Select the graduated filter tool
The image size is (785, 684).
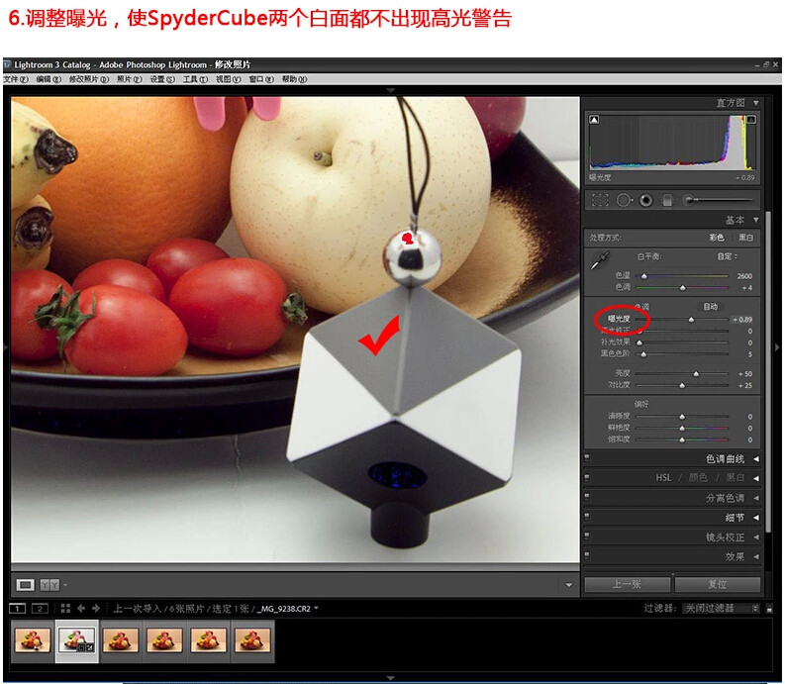667,200
